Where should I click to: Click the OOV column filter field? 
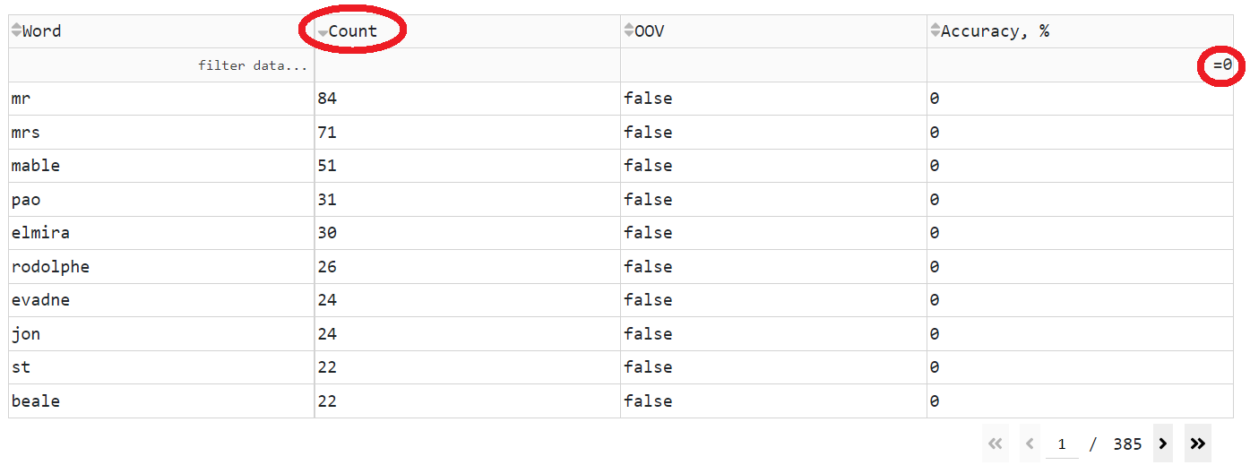pyautogui.click(x=773, y=65)
